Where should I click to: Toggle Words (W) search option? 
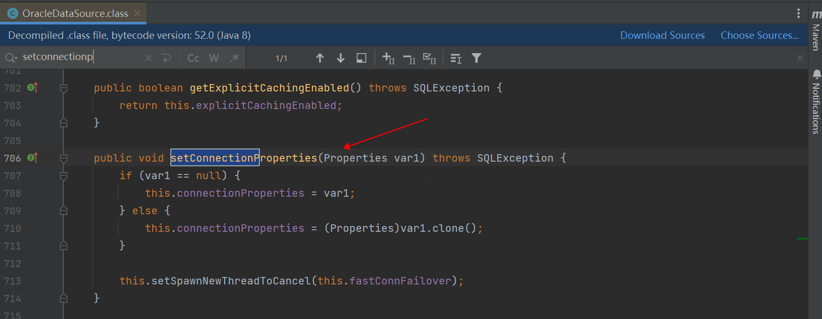(x=214, y=58)
